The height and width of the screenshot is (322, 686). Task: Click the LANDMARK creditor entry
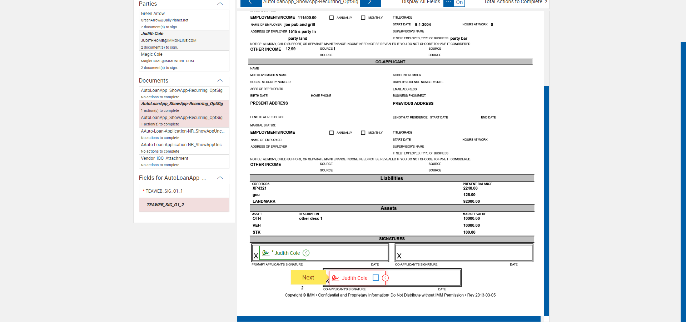pos(264,202)
